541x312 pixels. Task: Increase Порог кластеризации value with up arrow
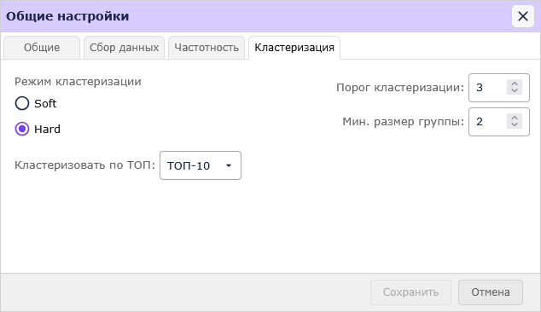[515, 84]
